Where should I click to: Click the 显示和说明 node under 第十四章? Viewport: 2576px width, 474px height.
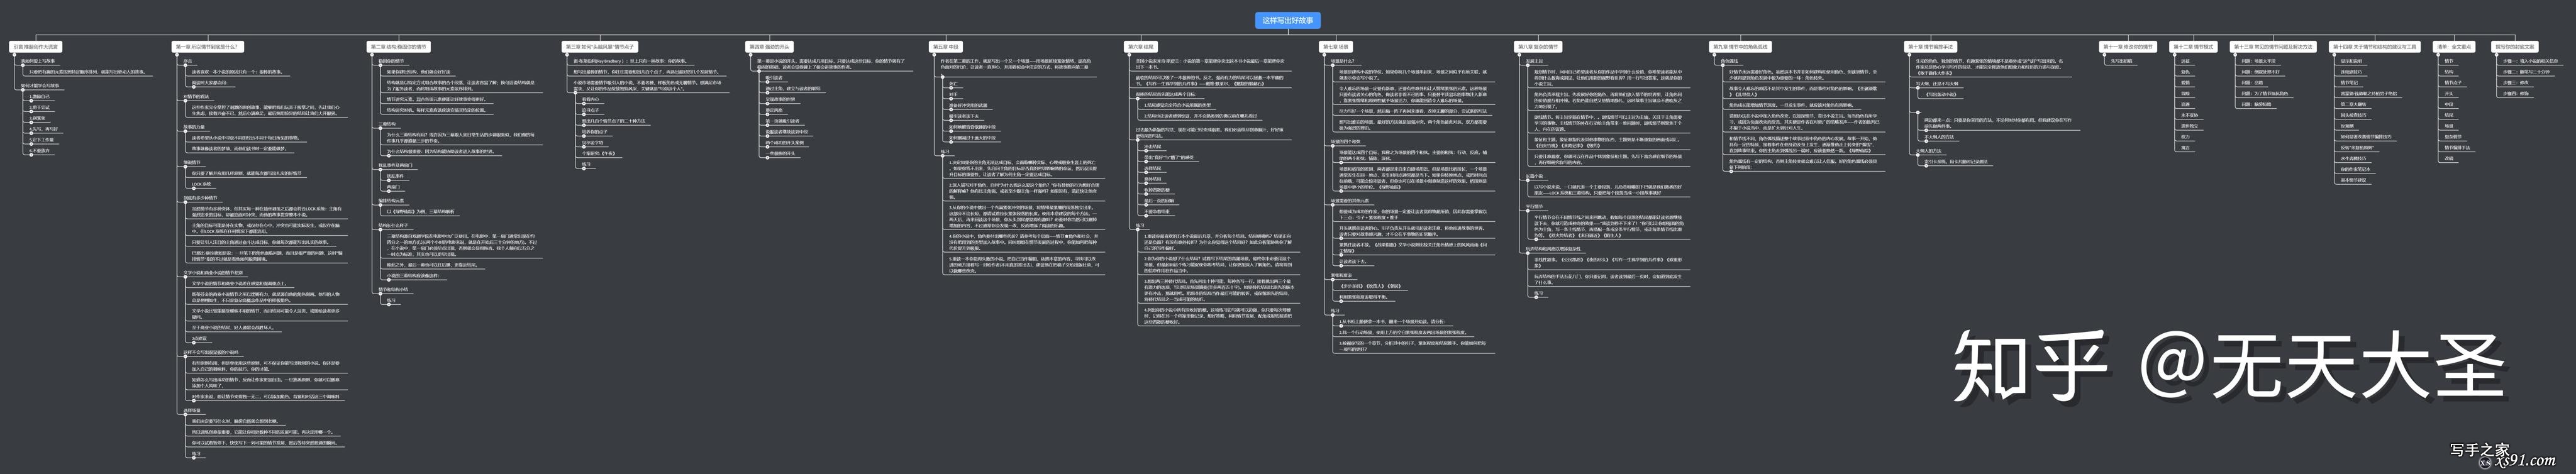pyautogui.click(x=2352, y=62)
